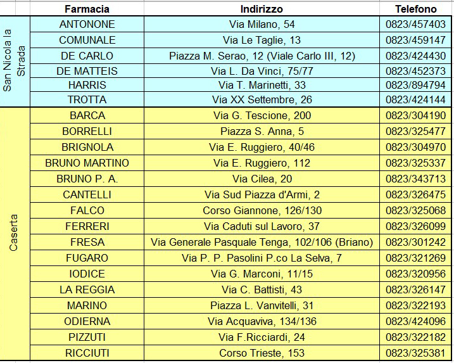Select the Farmacia column header
This screenshot has width=454, height=363.
(x=87, y=9)
